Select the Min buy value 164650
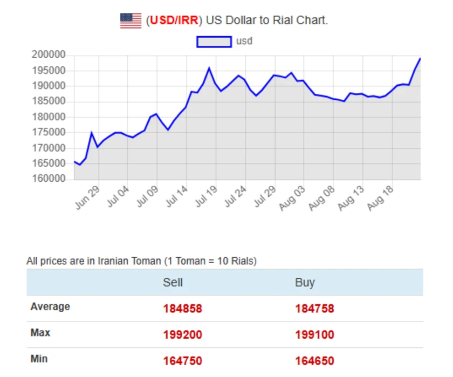Screen dimensions: 453x377 coord(314,361)
